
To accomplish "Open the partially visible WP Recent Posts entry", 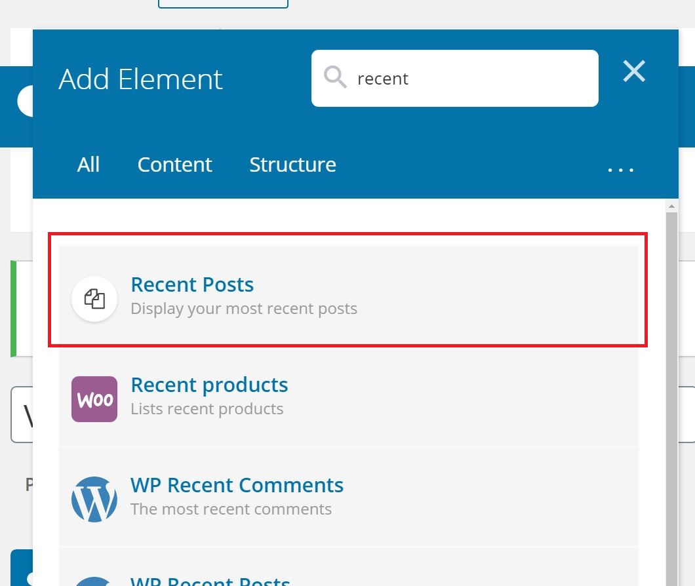I will click(x=348, y=568).
